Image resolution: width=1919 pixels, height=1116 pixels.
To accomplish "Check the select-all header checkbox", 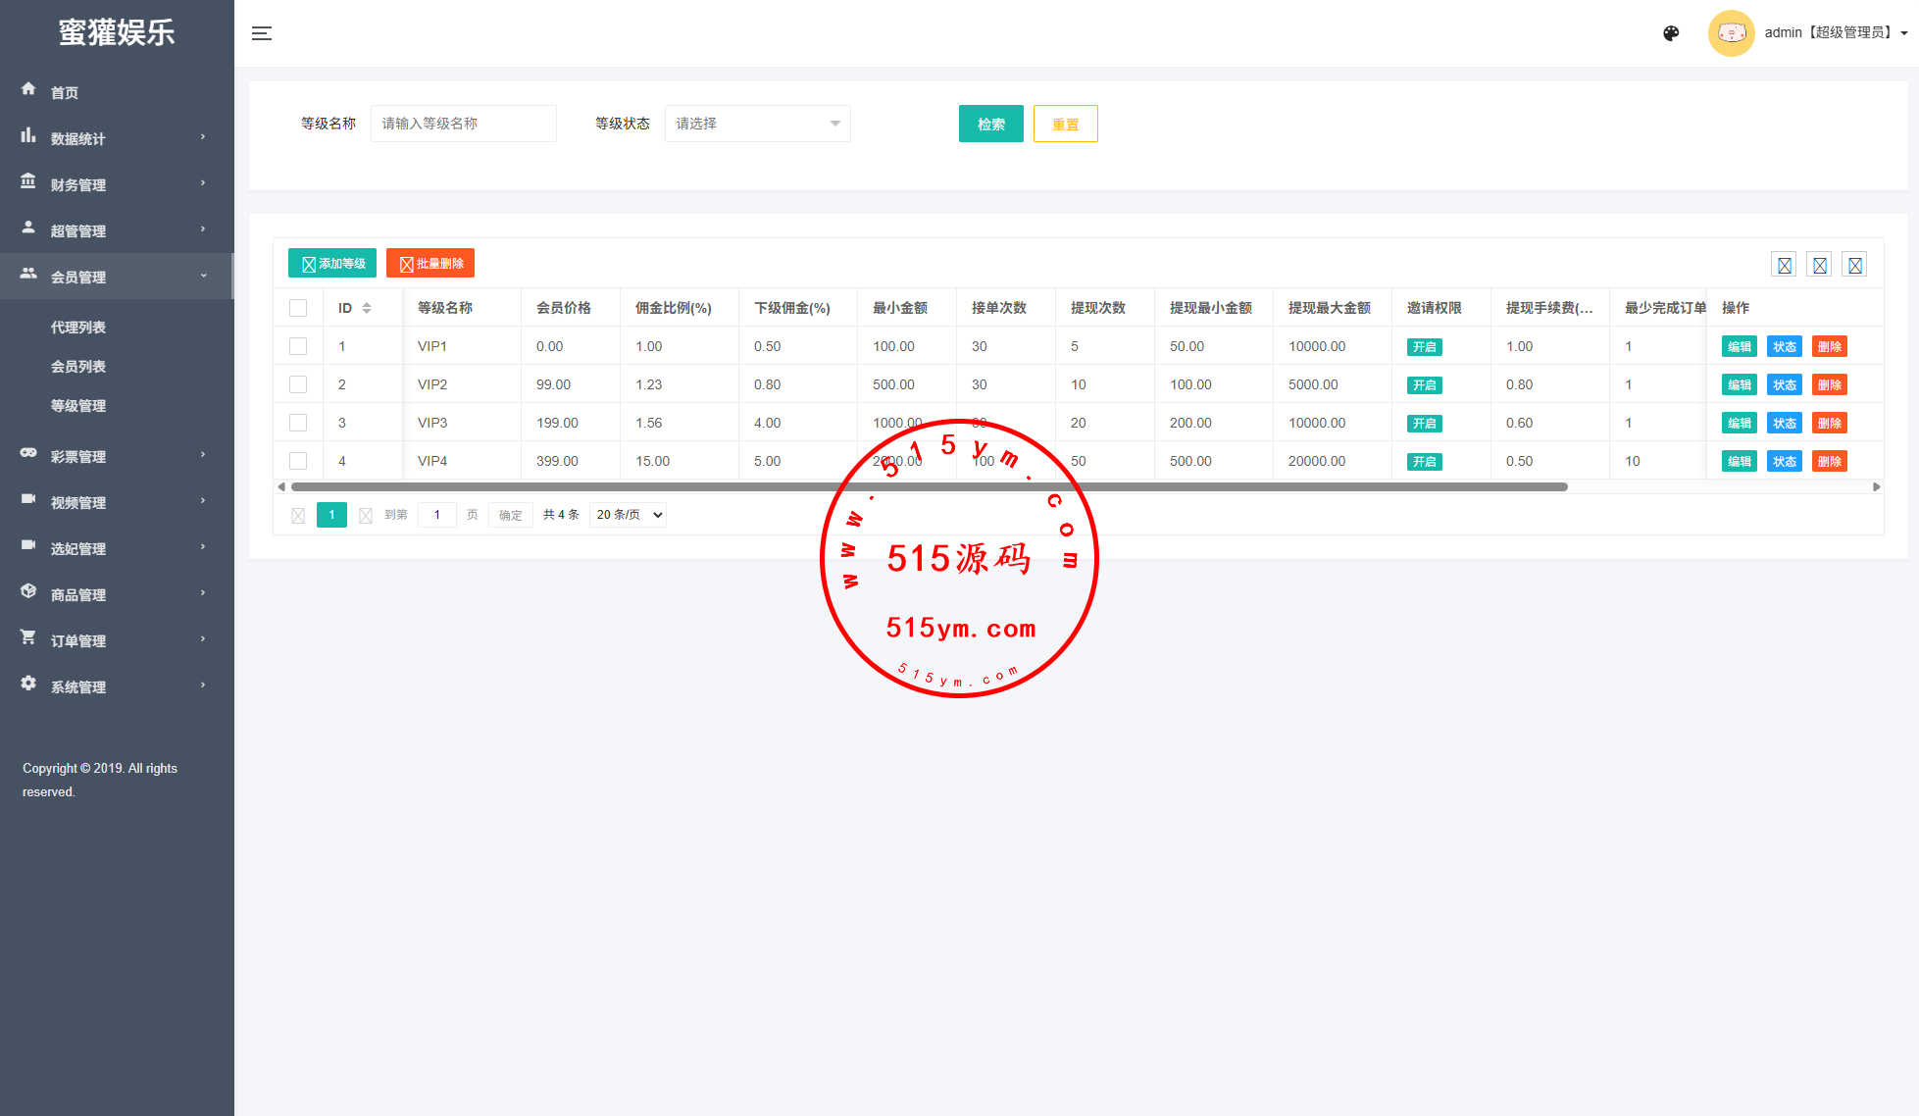I will [x=298, y=308].
